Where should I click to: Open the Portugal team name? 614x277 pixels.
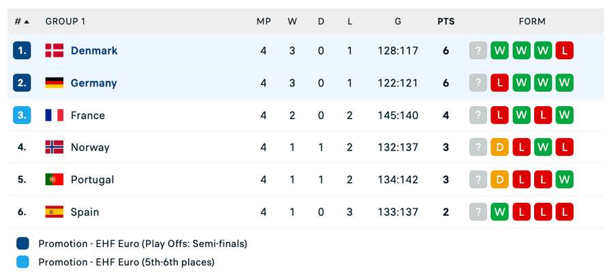[x=92, y=180]
